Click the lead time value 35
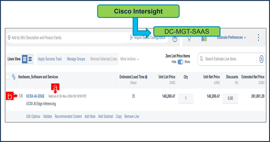 click(133, 96)
